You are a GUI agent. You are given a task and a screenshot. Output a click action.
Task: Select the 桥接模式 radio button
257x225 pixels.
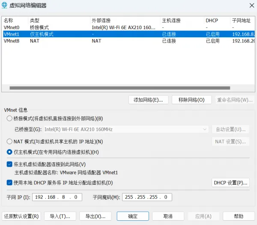tap(9, 118)
